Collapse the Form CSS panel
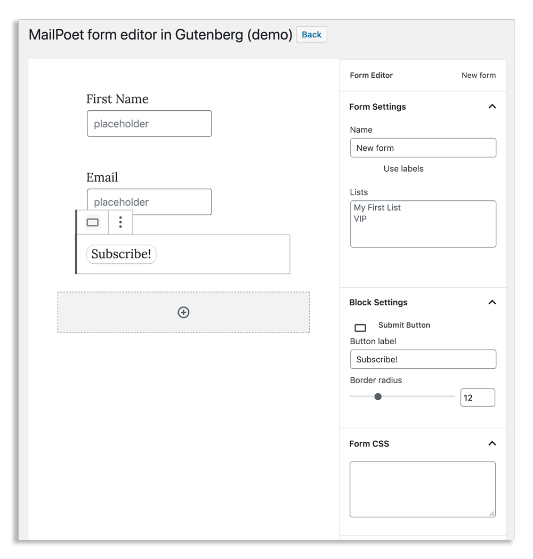 click(x=492, y=443)
